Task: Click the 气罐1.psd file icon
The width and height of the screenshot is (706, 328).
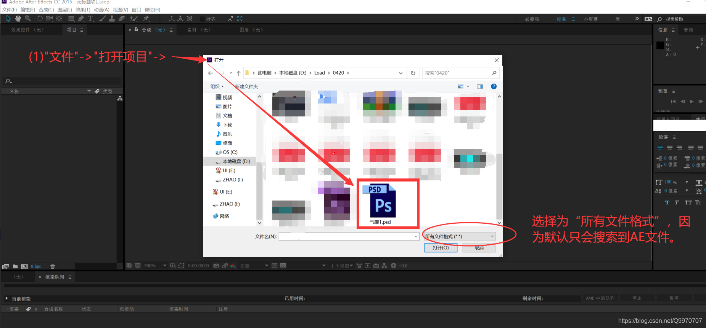Action: coord(383,201)
